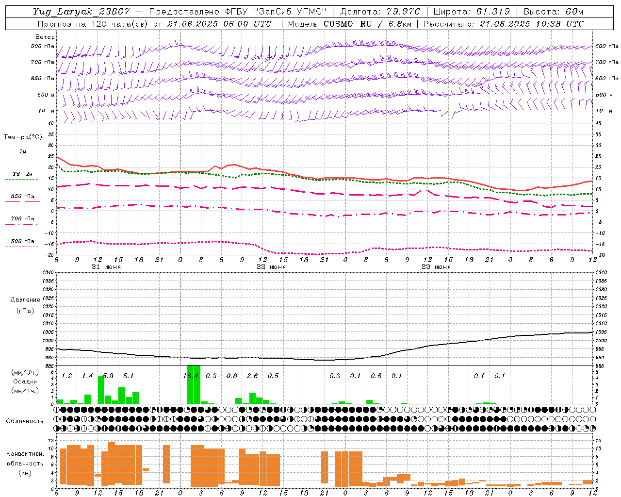Click the Облачность row label
Screen dimensions: 621x497
[x=25, y=421]
